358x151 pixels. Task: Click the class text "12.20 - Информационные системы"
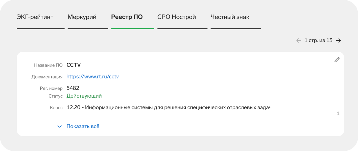(x=169, y=108)
